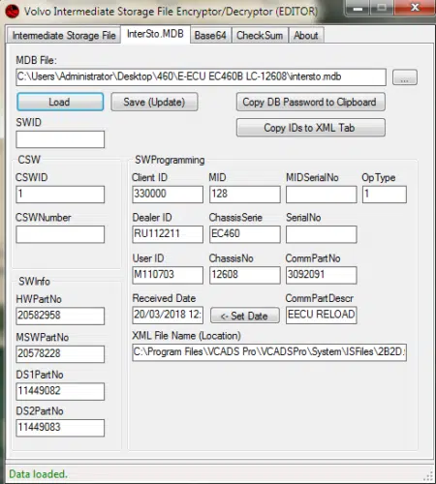Click Dealer ID field RU112211

[x=168, y=234]
